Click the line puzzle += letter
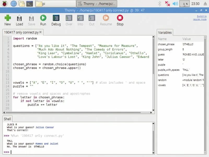The image size is (209, 157). [x=42, y=105]
